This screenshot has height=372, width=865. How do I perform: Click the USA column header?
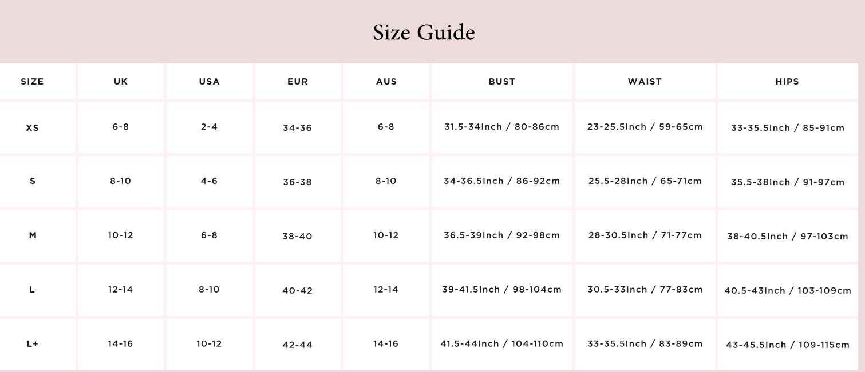[x=209, y=82]
